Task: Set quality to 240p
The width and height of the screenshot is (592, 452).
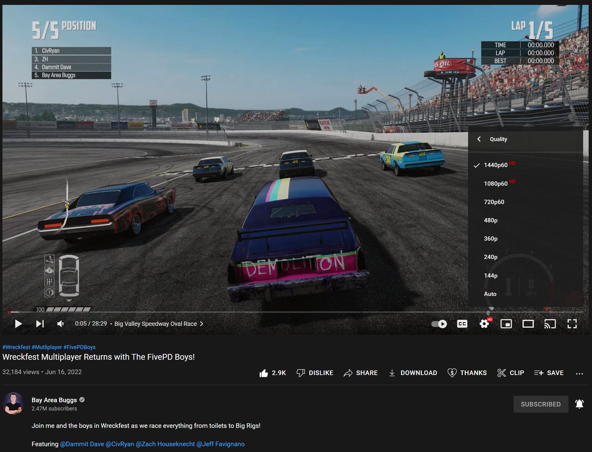Action: click(x=525, y=257)
